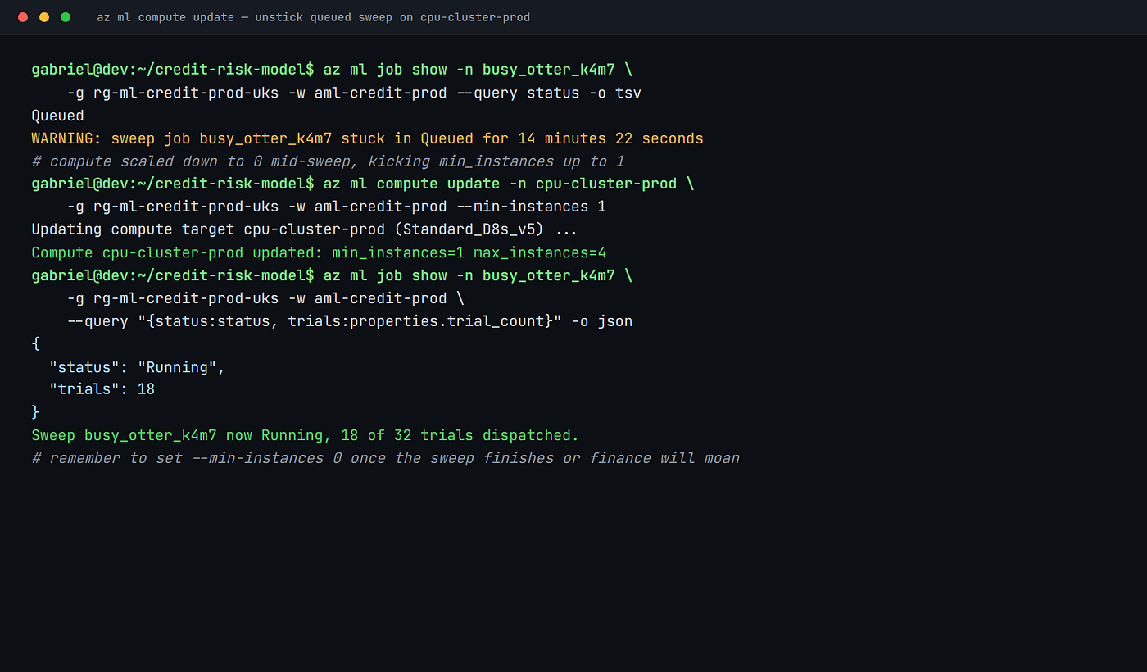Viewport: 1147px width, 672px height.
Task: Click the opening curly brace of JSON
Action: tap(35, 343)
